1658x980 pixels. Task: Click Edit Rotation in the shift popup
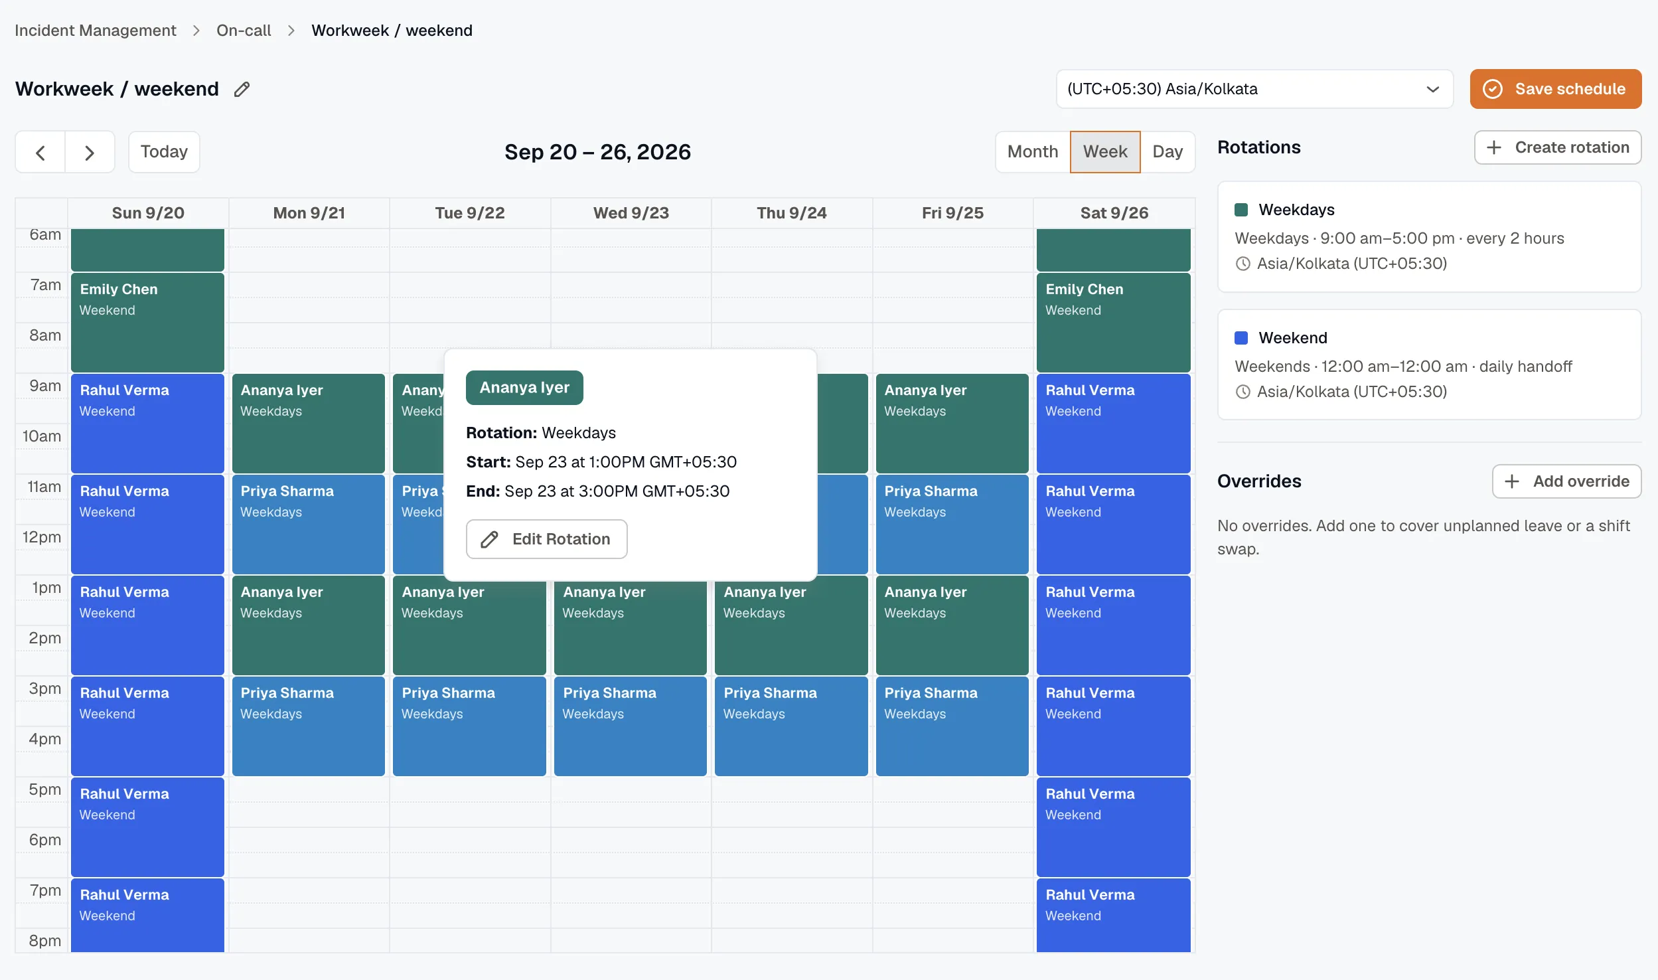pos(546,539)
